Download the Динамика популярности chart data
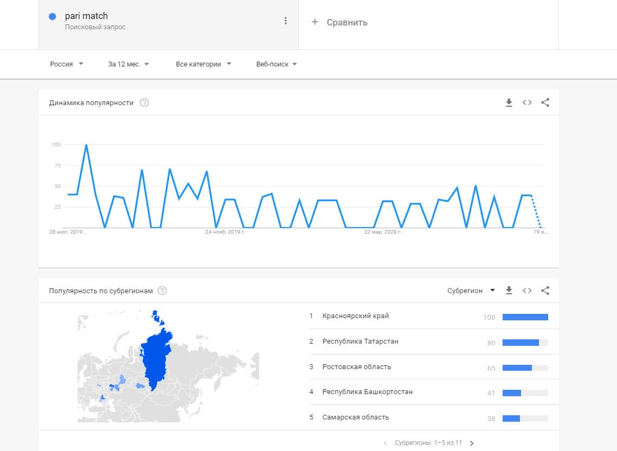 (509, 102)
